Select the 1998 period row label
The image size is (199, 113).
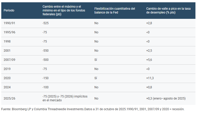[7, 41]
